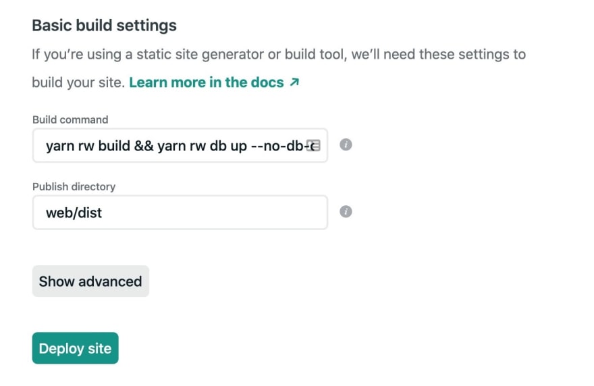Image resolution: width=594 pixels, height=386 pixels.
Task: Click the Publish directory label
Action: click(x=74, y=187)
